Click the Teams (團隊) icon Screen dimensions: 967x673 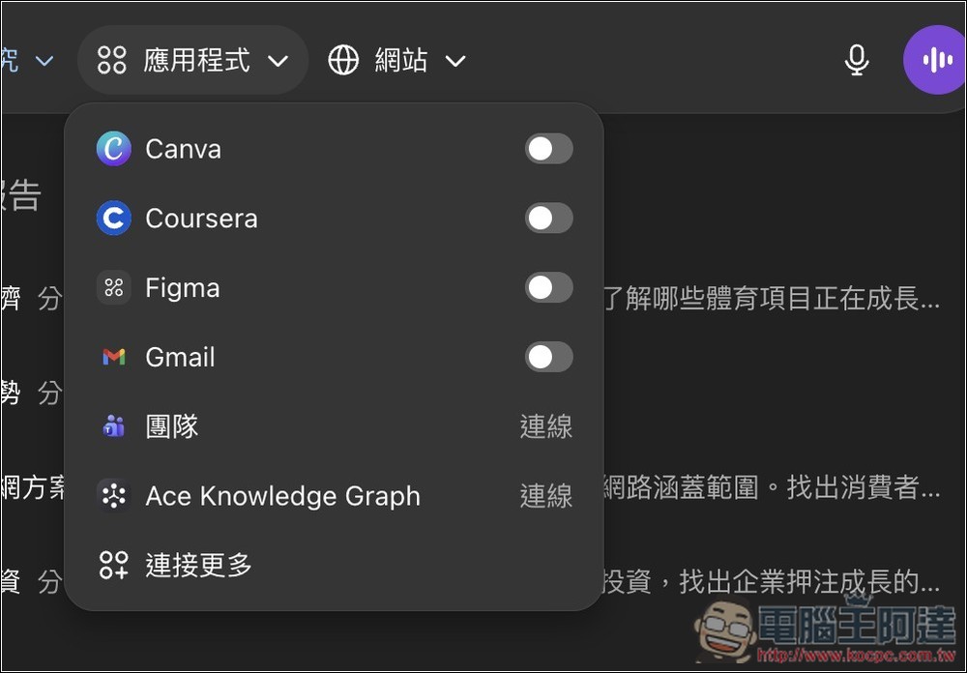pyautogui.click(x=113, y=426)
